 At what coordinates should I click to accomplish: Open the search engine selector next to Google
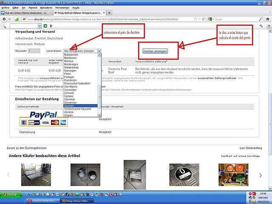tap(211, 19)
